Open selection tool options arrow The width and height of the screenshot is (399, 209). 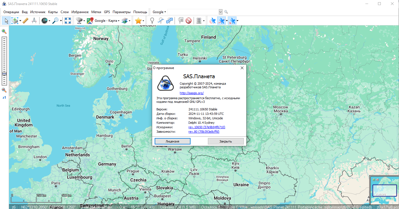click(x=20, y=20)
